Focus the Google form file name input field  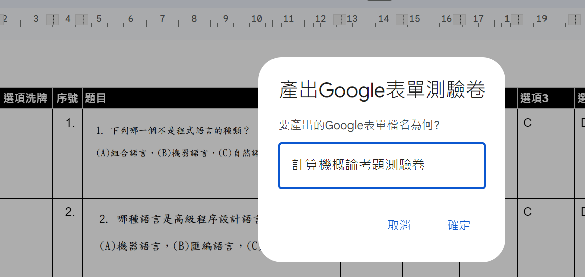pyautogui.click(x=381, y=166)
